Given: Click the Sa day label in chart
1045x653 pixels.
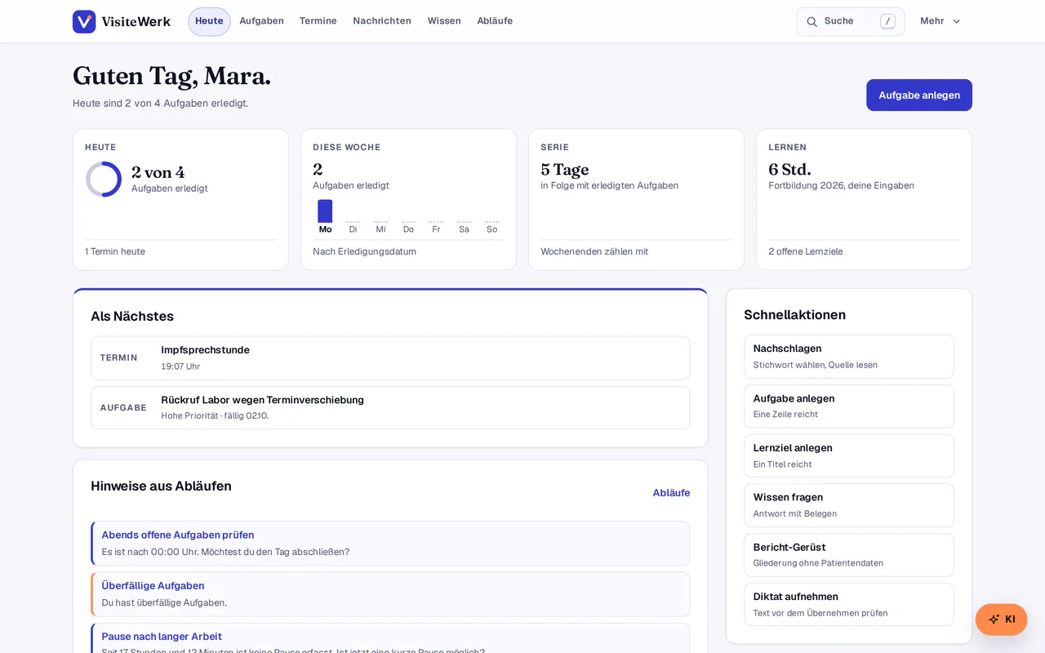Looking at the screenshot, I should [464, 229].
